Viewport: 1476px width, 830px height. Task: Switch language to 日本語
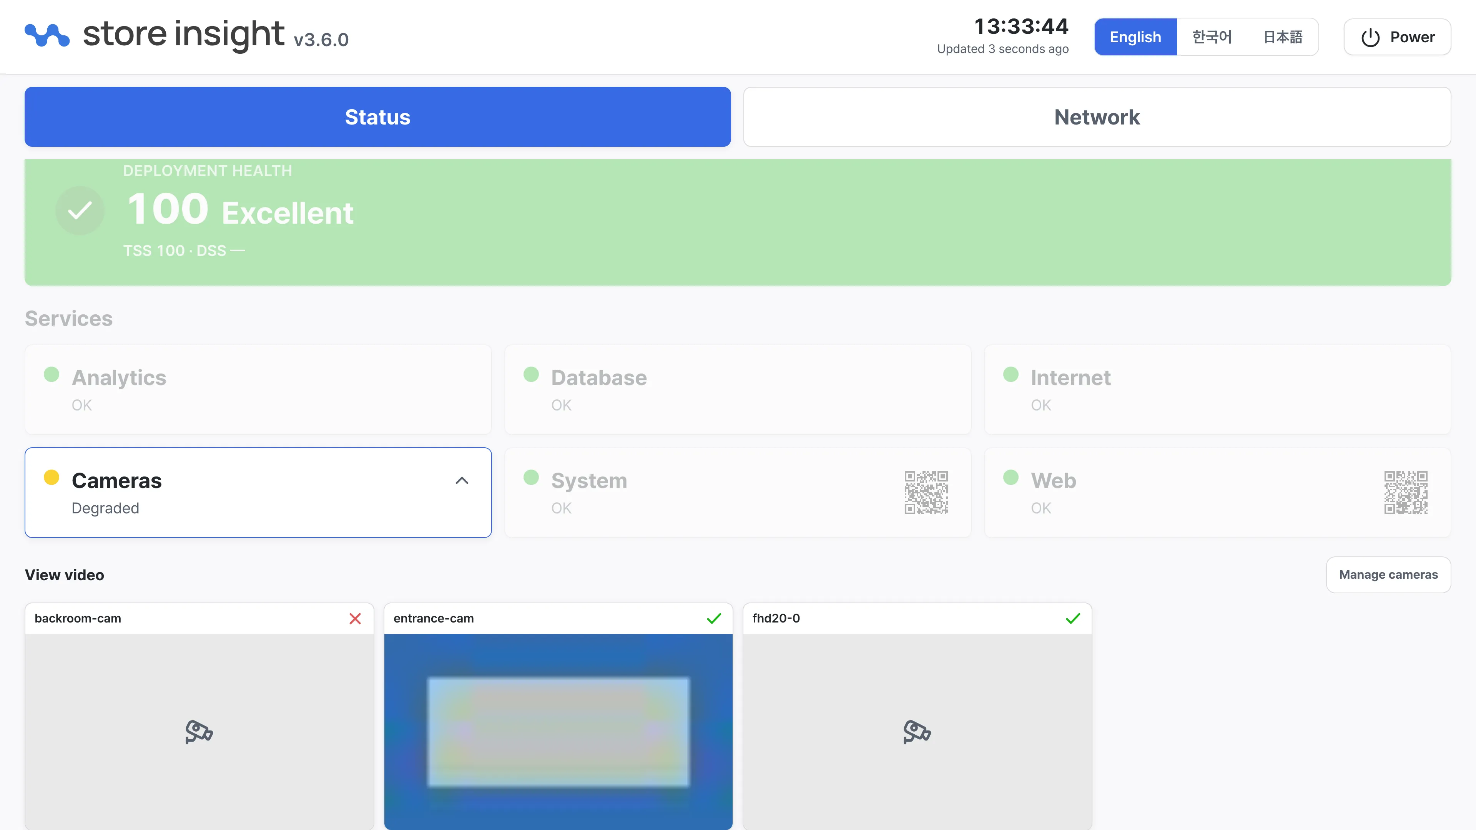tap(1283, 37)
